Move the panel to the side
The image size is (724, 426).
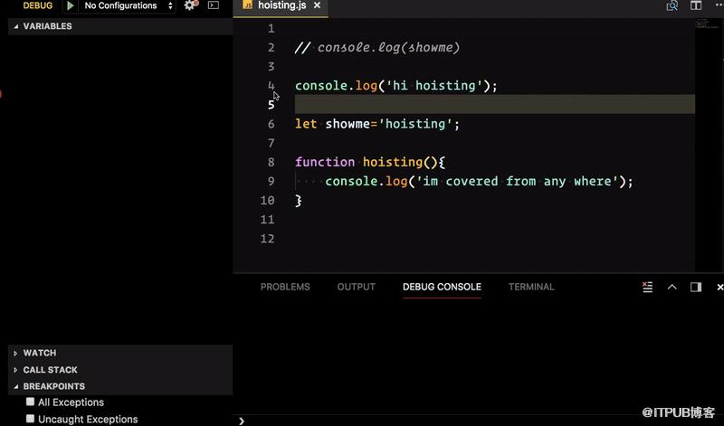tap(696, 287)
